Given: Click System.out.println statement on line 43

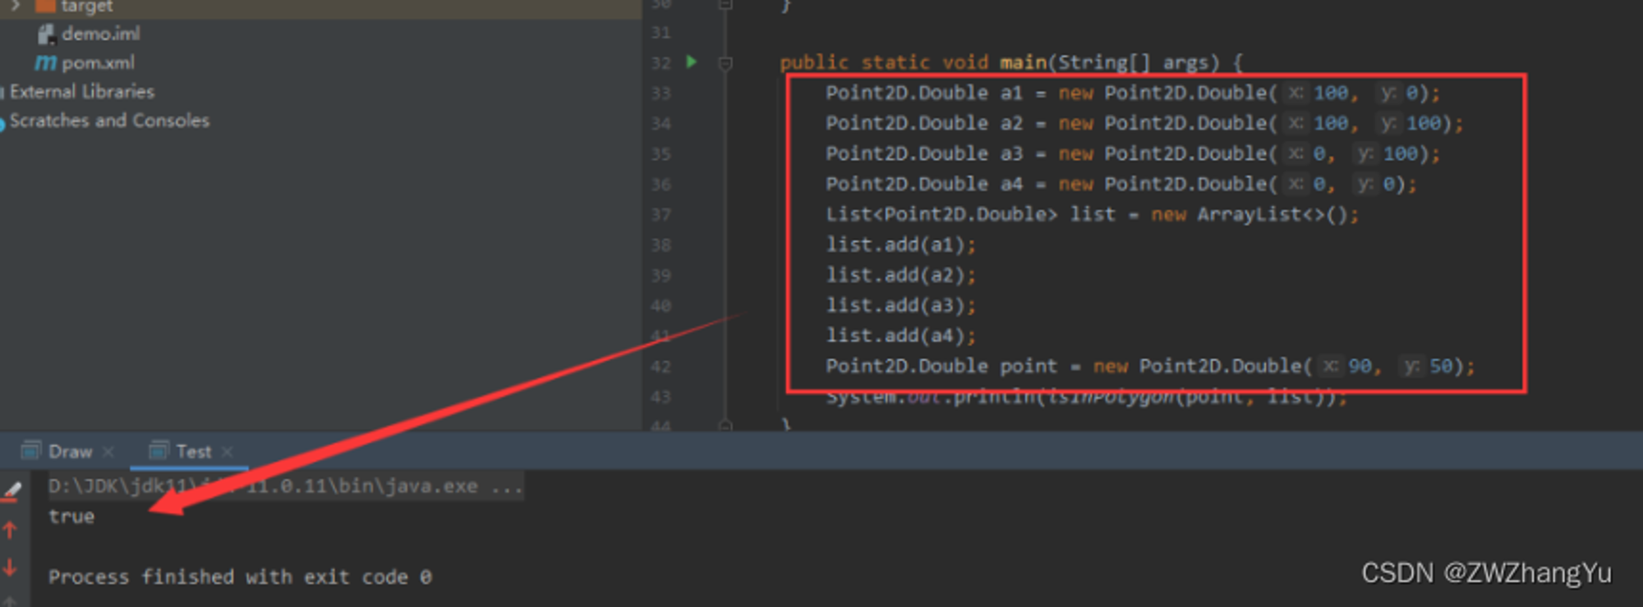Looking at the screenshot, I should coord(1087,398).
